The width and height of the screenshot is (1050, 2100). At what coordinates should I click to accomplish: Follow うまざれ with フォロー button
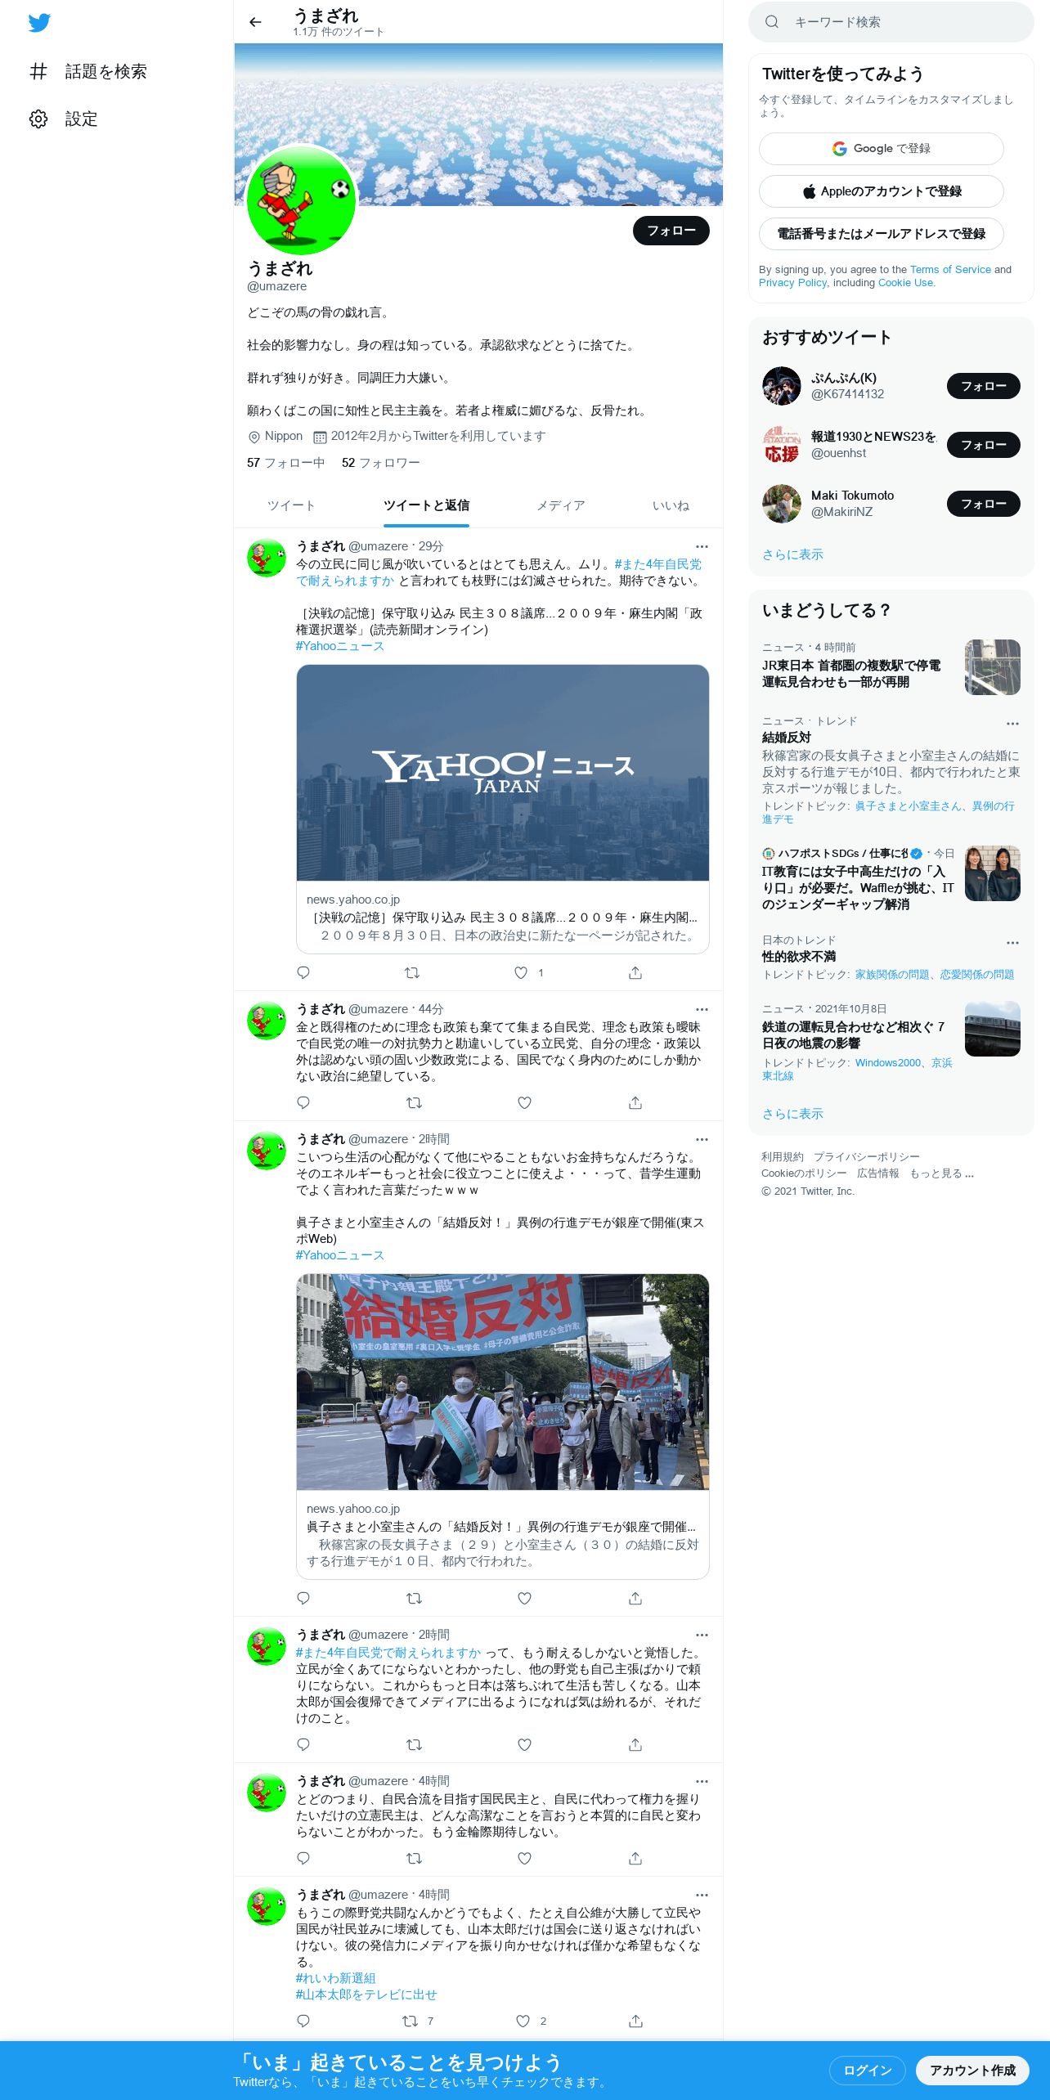point(671,231)
